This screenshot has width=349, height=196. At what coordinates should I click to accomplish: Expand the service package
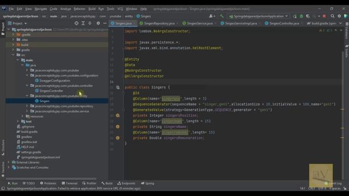point(27,111)
